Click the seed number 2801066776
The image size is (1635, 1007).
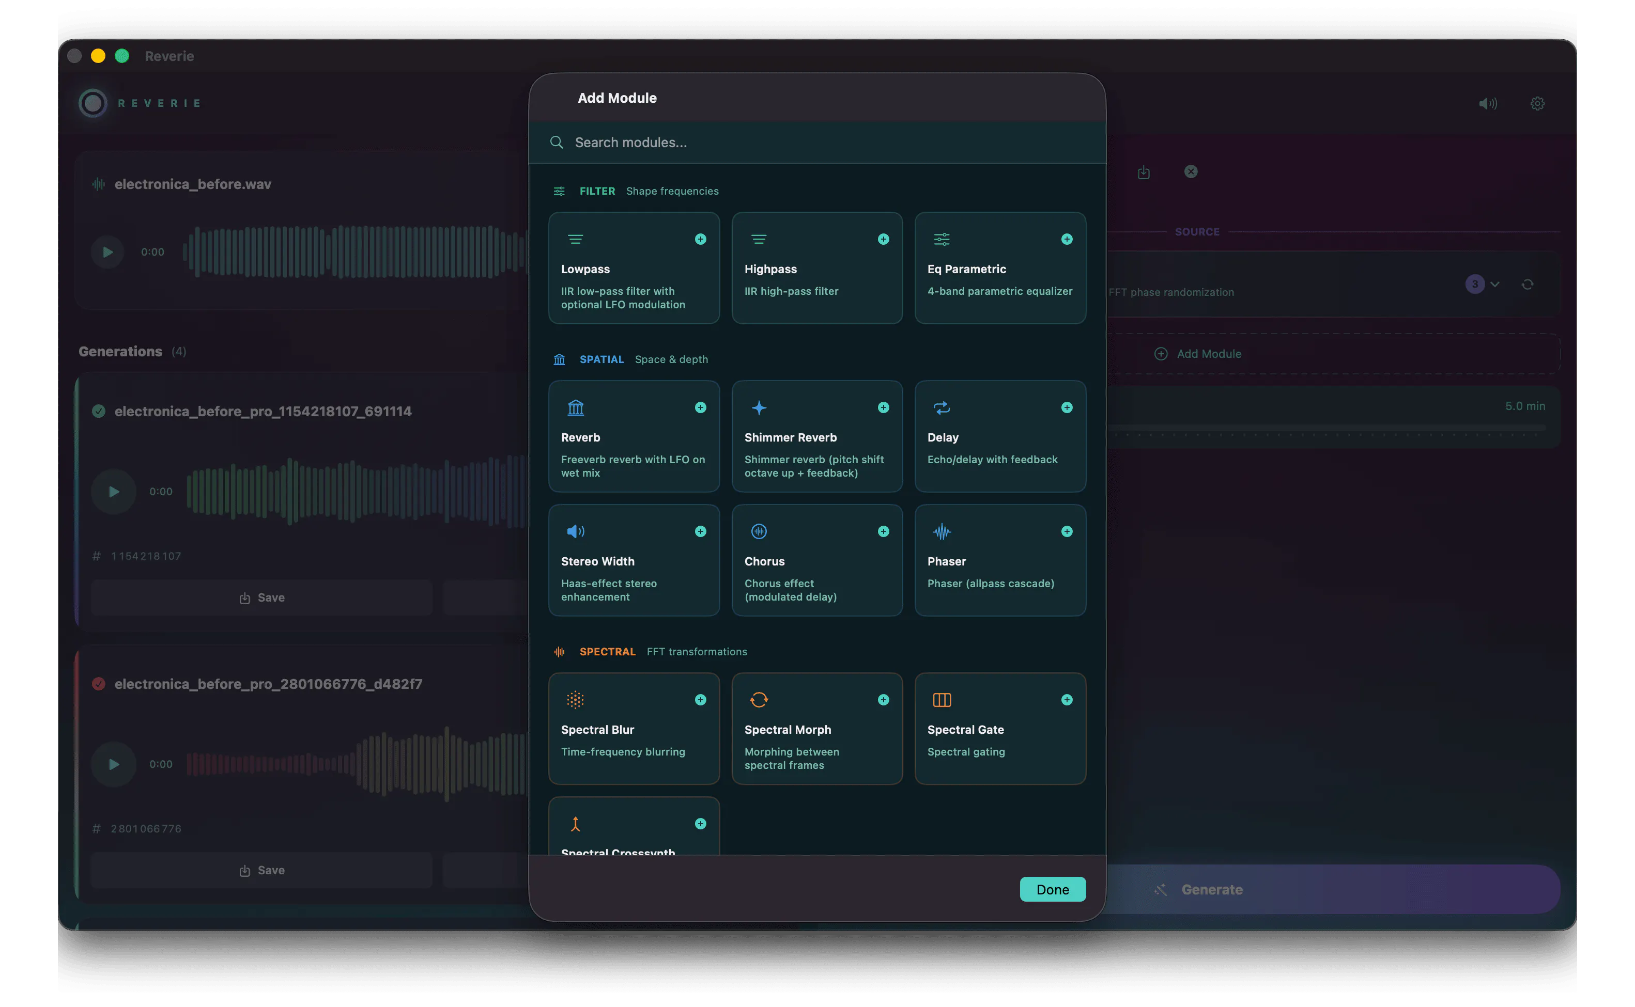(146, 828)
